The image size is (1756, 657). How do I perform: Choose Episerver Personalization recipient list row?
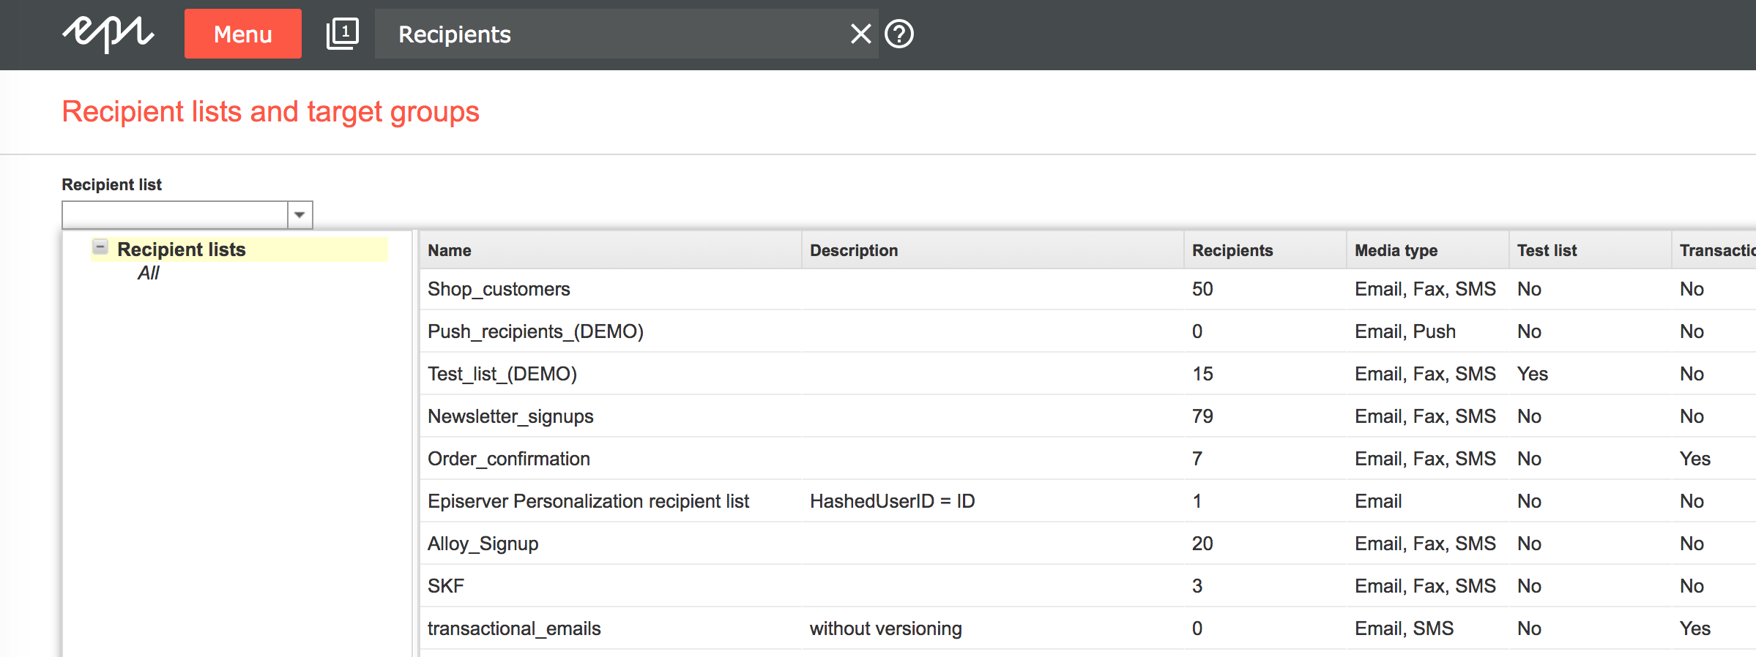click(x=588, y=501)
